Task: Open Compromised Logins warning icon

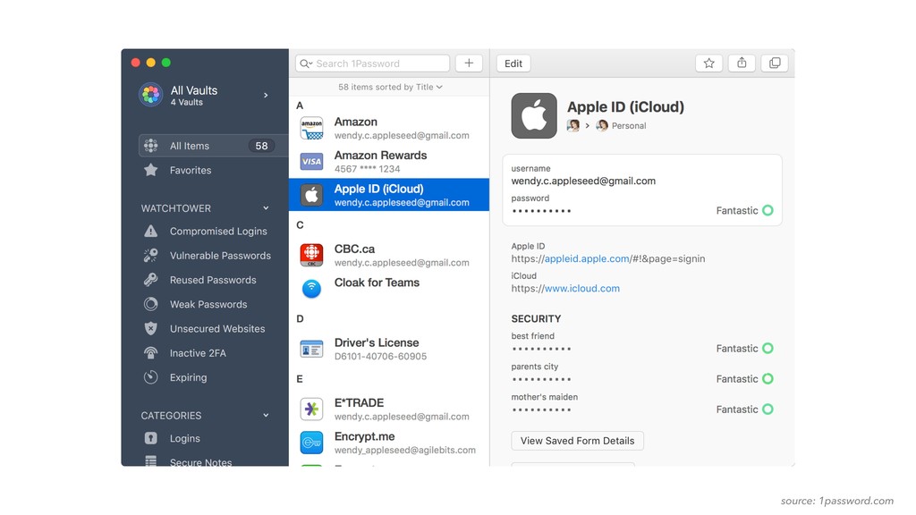Action: coord(150,232)
